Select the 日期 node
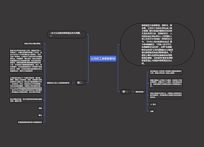 point(152,111)
